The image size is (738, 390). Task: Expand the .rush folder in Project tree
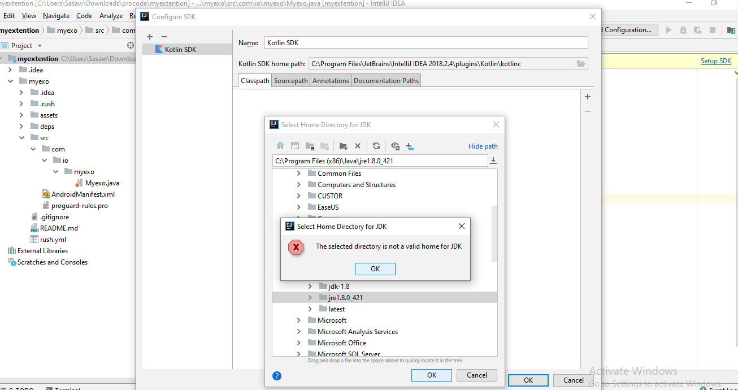pos(21,104)
